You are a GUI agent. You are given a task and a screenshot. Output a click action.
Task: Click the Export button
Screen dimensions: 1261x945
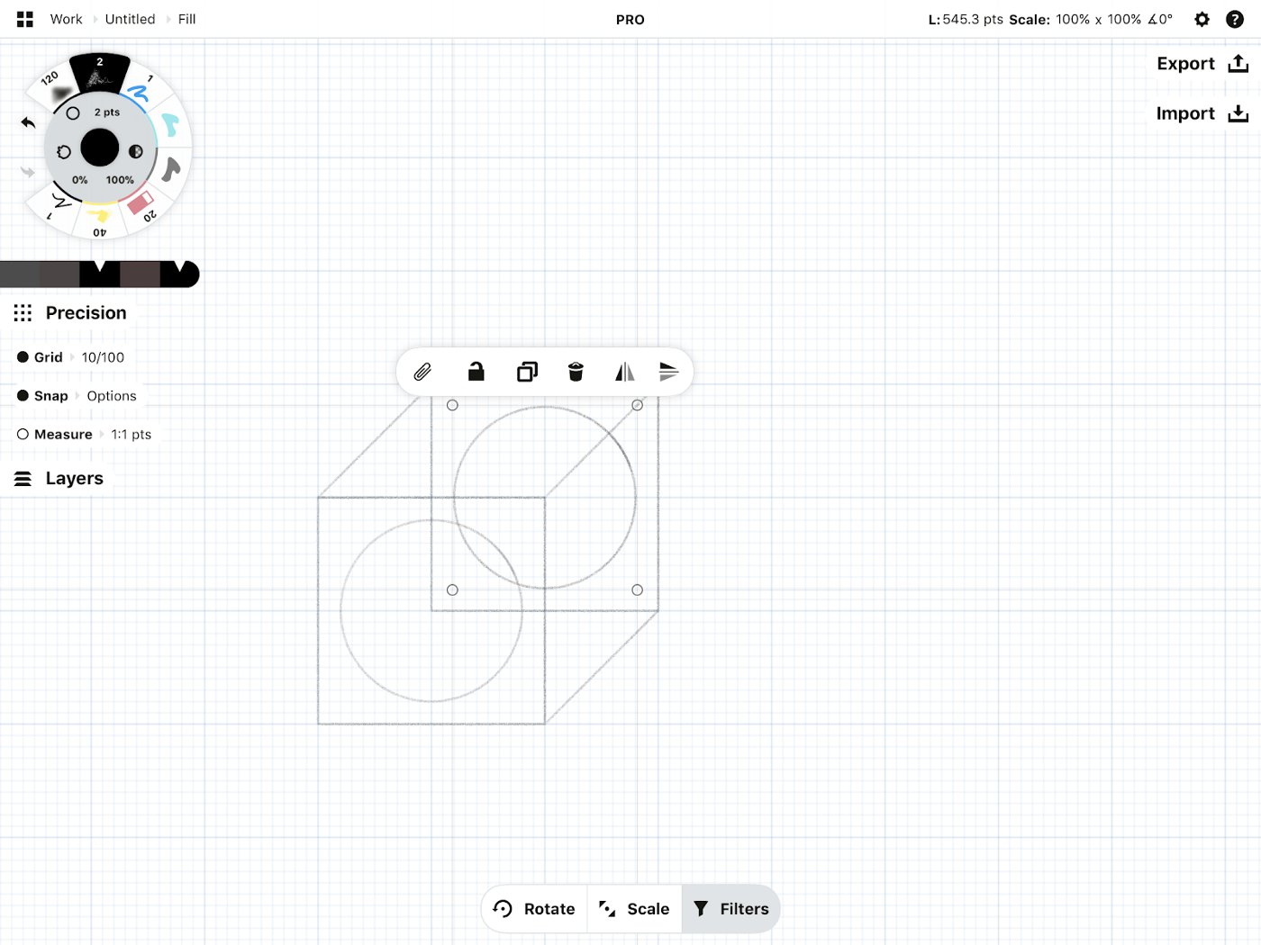tap(1202, 64)
